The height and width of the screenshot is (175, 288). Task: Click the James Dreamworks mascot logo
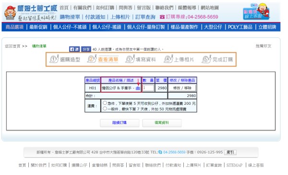coord(10,12)
